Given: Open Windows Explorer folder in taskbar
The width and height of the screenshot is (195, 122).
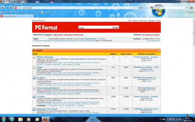Looking at the screenshot, I should [20, 119].
